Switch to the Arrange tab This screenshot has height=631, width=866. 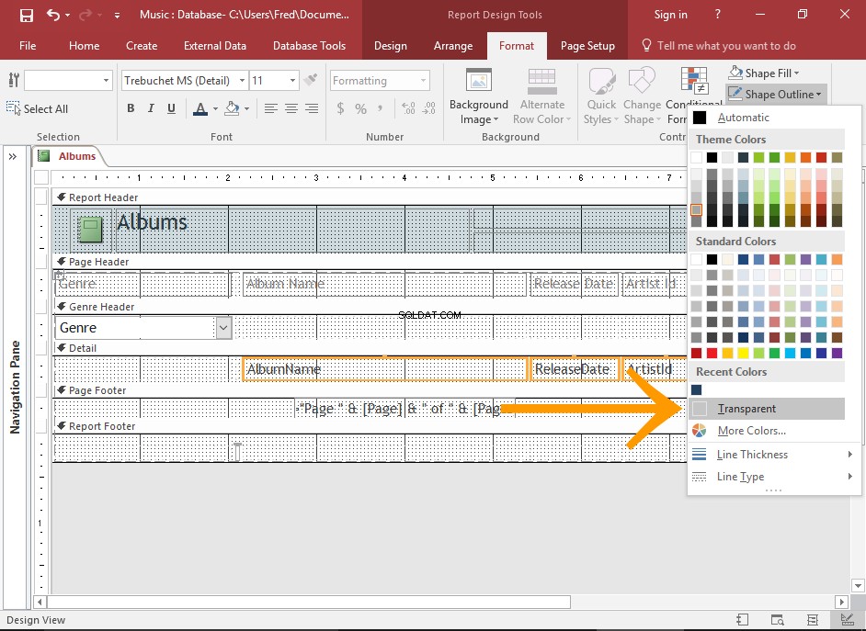pyautogui.click(x=453, y=46)
